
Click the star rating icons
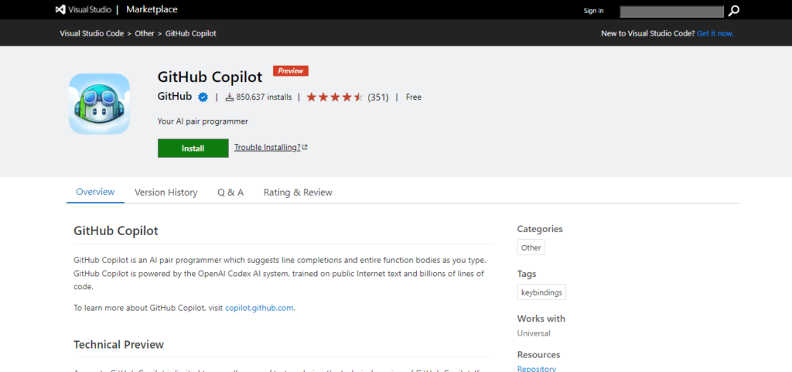(334, 97)
